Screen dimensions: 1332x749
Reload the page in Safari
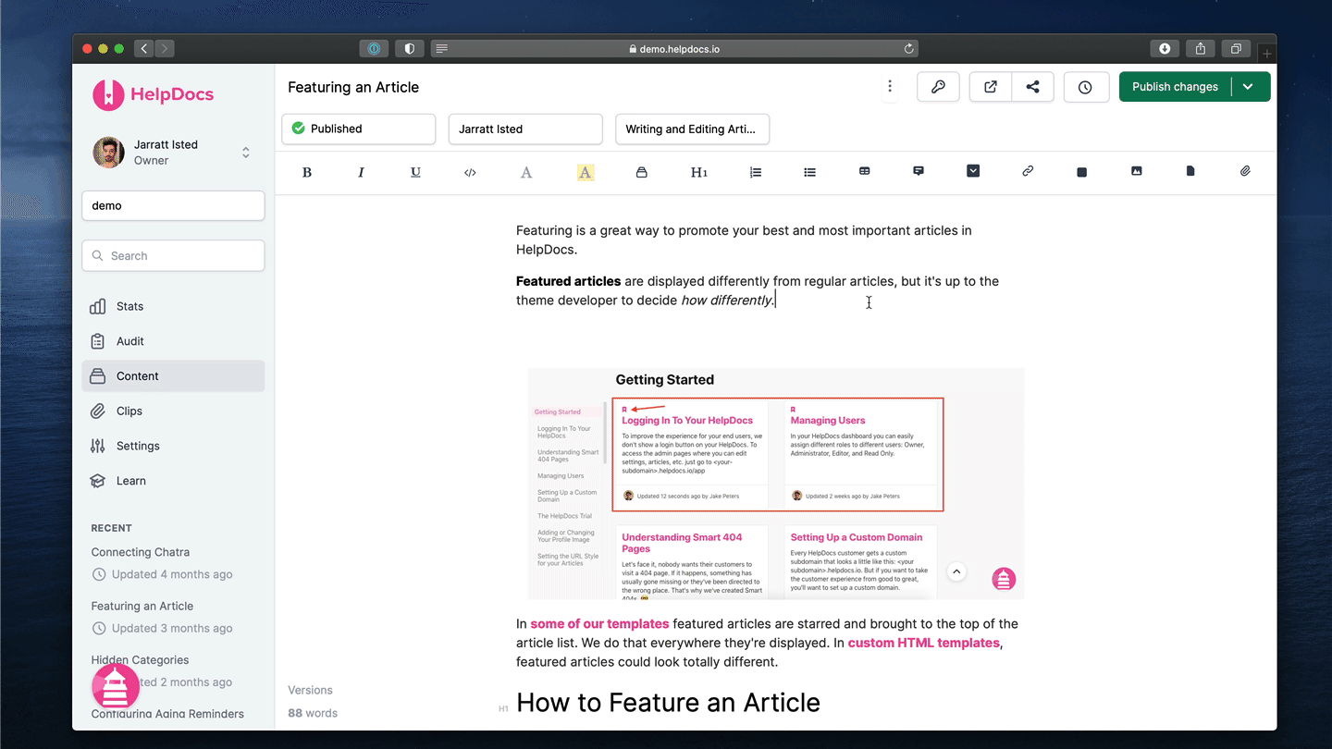coord(909,49)
